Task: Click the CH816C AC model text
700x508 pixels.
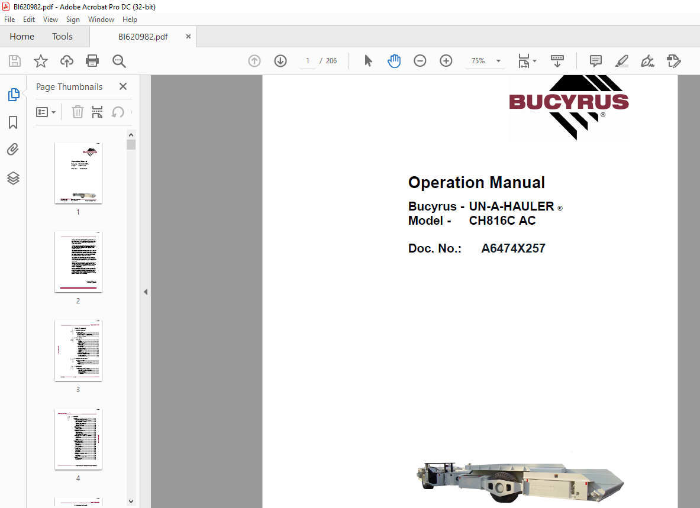Action: point(502,221)
